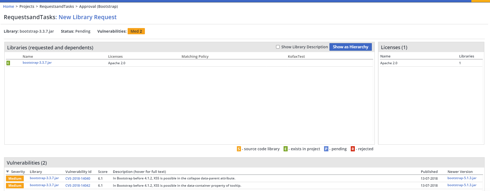Viewport: 490px width, 191px height.
Task: Toggle the Severity sort arrow
Action: coord(8,172)
